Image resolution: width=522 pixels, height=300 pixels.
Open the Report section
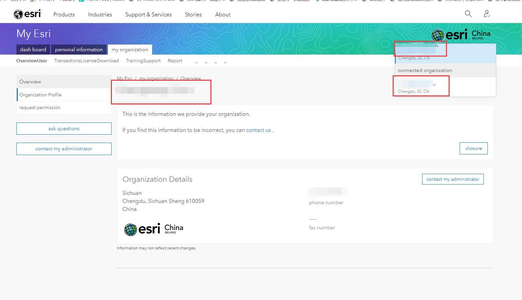coord(175,61)
